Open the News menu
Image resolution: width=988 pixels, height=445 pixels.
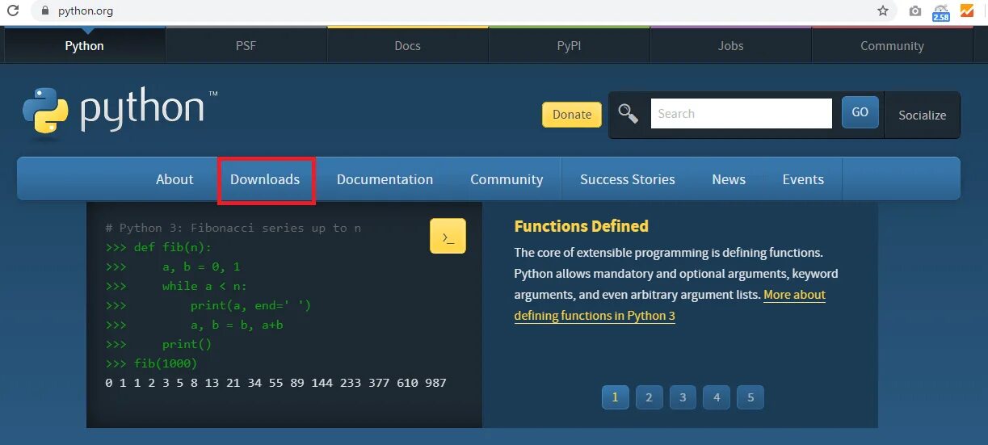[x=729, y=179]
